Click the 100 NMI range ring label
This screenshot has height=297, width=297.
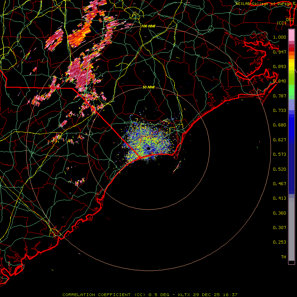(x=148, y=26)
